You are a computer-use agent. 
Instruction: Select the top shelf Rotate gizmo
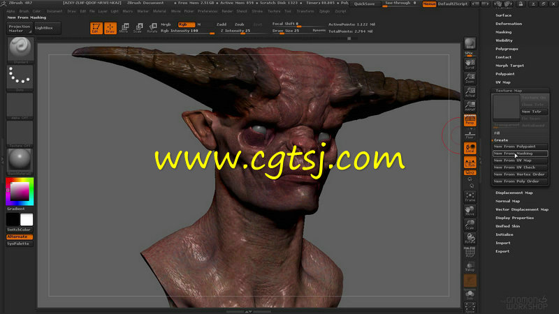tap(152, 28)
